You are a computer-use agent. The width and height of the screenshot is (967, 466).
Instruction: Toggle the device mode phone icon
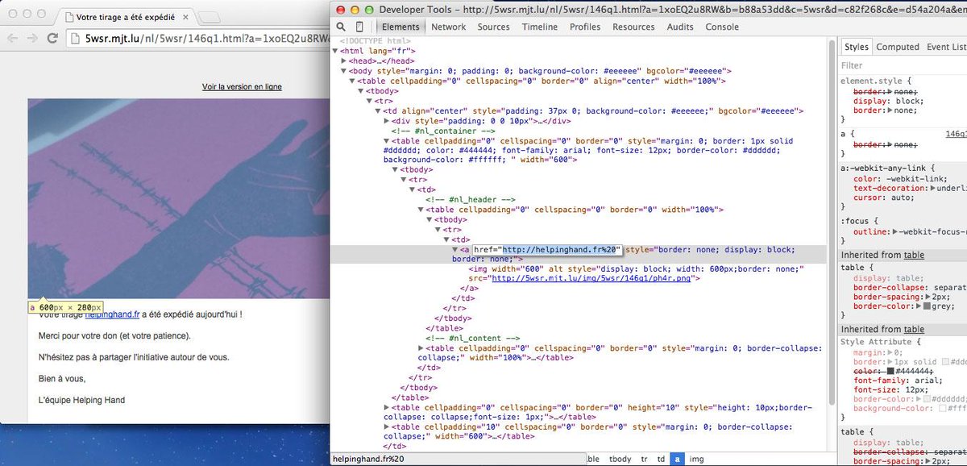[x=359, y=27]
